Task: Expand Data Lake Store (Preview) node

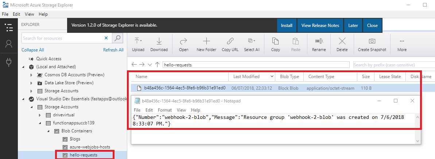Action: point(31,83)
